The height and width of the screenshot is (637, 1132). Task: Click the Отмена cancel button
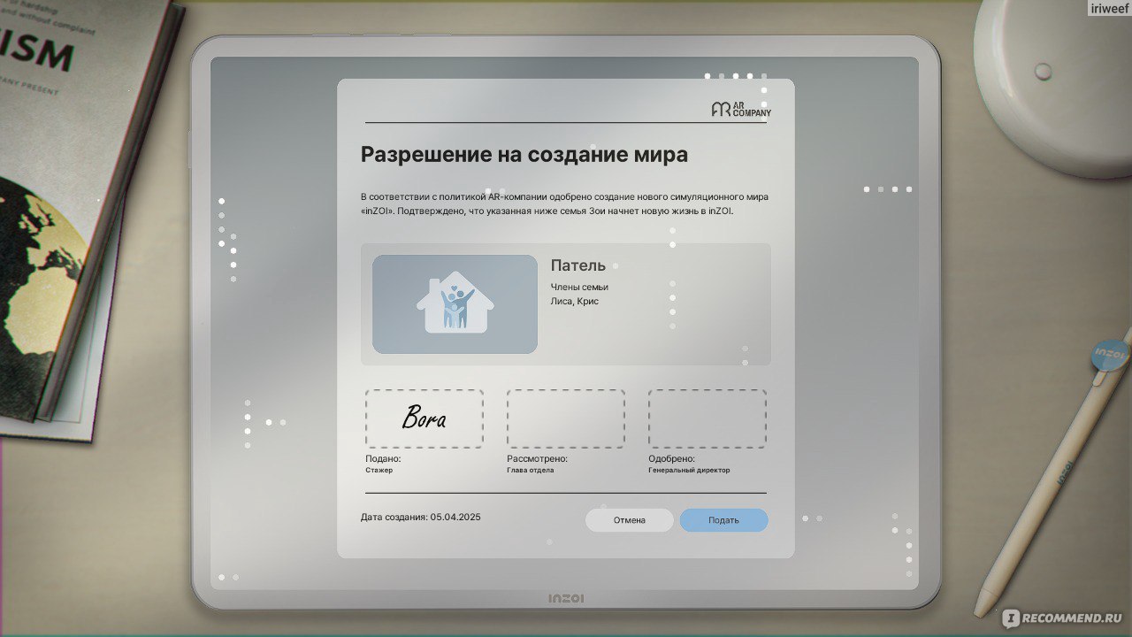click(630, 520)
